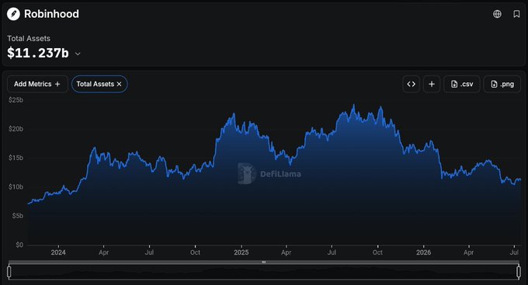
Task: Select the right range slider handle
Action: pos(519,272)
